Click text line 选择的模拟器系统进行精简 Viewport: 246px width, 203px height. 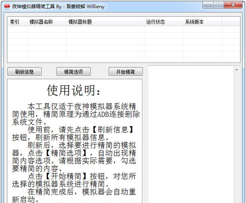point(60,184)
